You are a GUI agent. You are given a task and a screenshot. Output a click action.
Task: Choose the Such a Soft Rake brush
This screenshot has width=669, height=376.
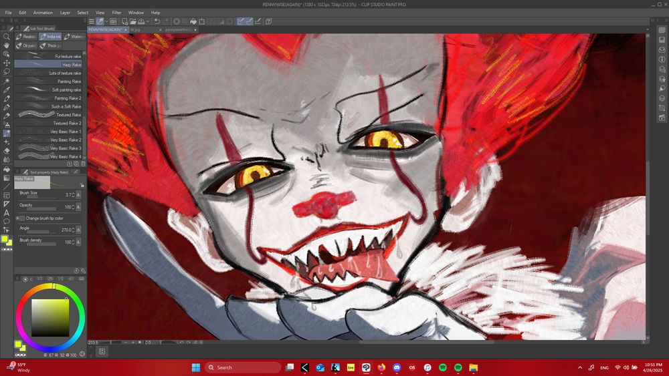(x=47, y=106)
